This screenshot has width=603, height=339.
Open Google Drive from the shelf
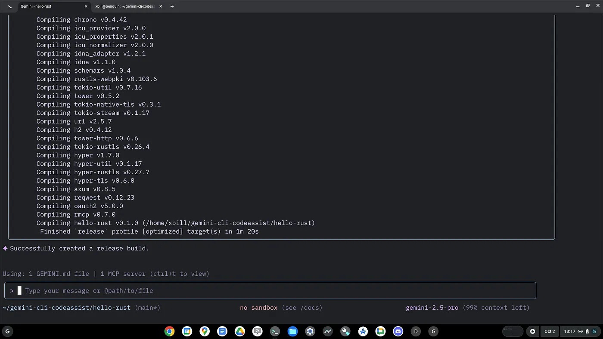[239, 331]
